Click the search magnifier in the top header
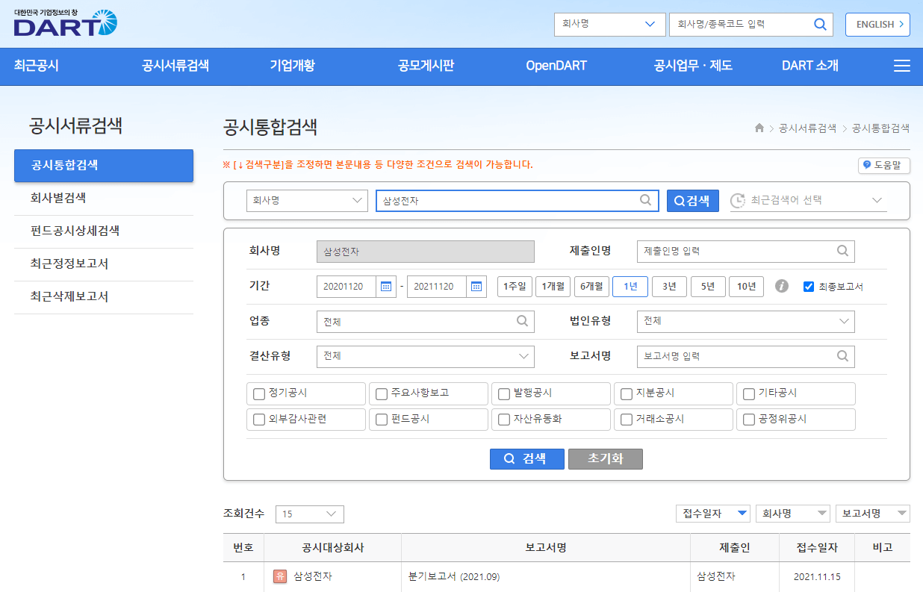The height and width of the screenshot is (592, 923). (x=819, y=24)
